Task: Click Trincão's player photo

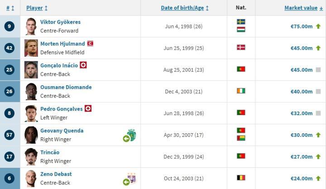Action: pos(31,157)
